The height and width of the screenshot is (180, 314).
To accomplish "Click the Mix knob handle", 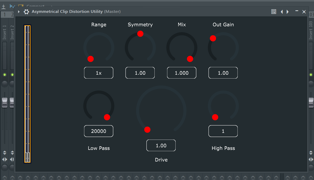I will point(190,59).
